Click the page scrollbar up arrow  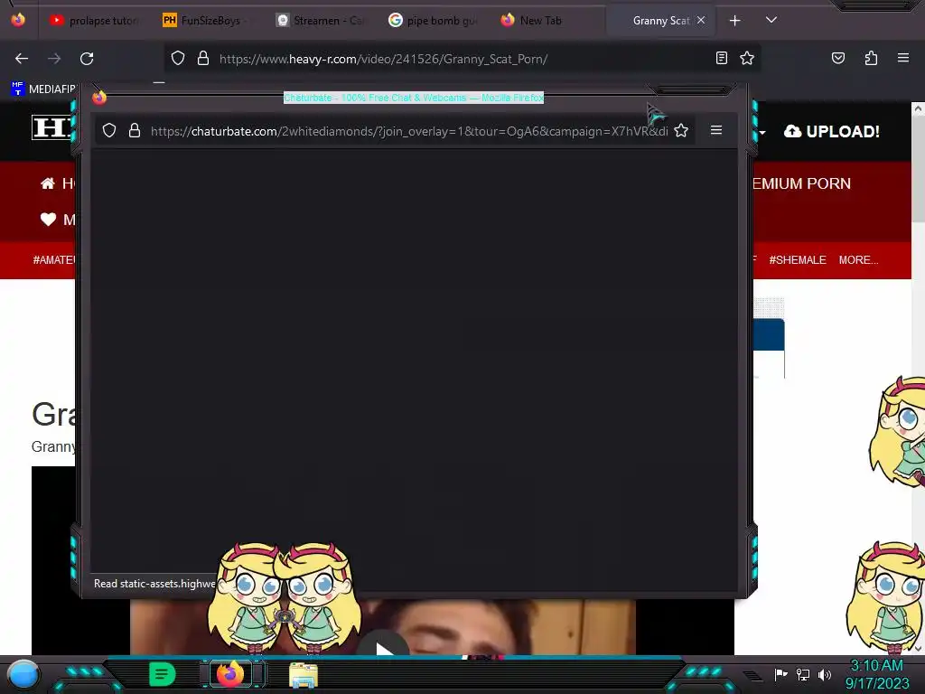point(918,108)
